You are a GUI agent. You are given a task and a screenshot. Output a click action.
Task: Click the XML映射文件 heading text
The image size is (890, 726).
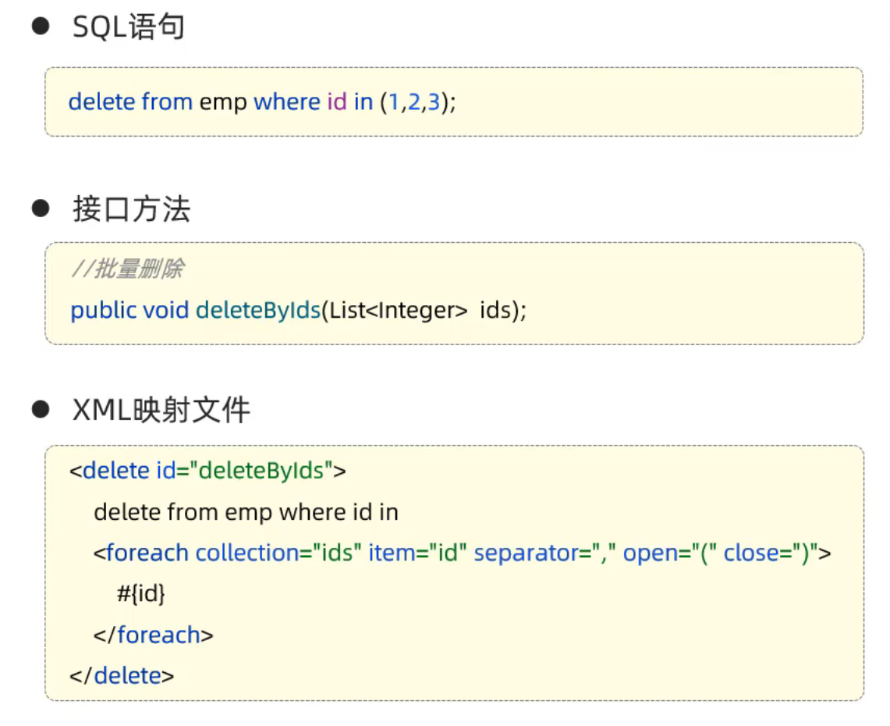(x=161, y=411)
